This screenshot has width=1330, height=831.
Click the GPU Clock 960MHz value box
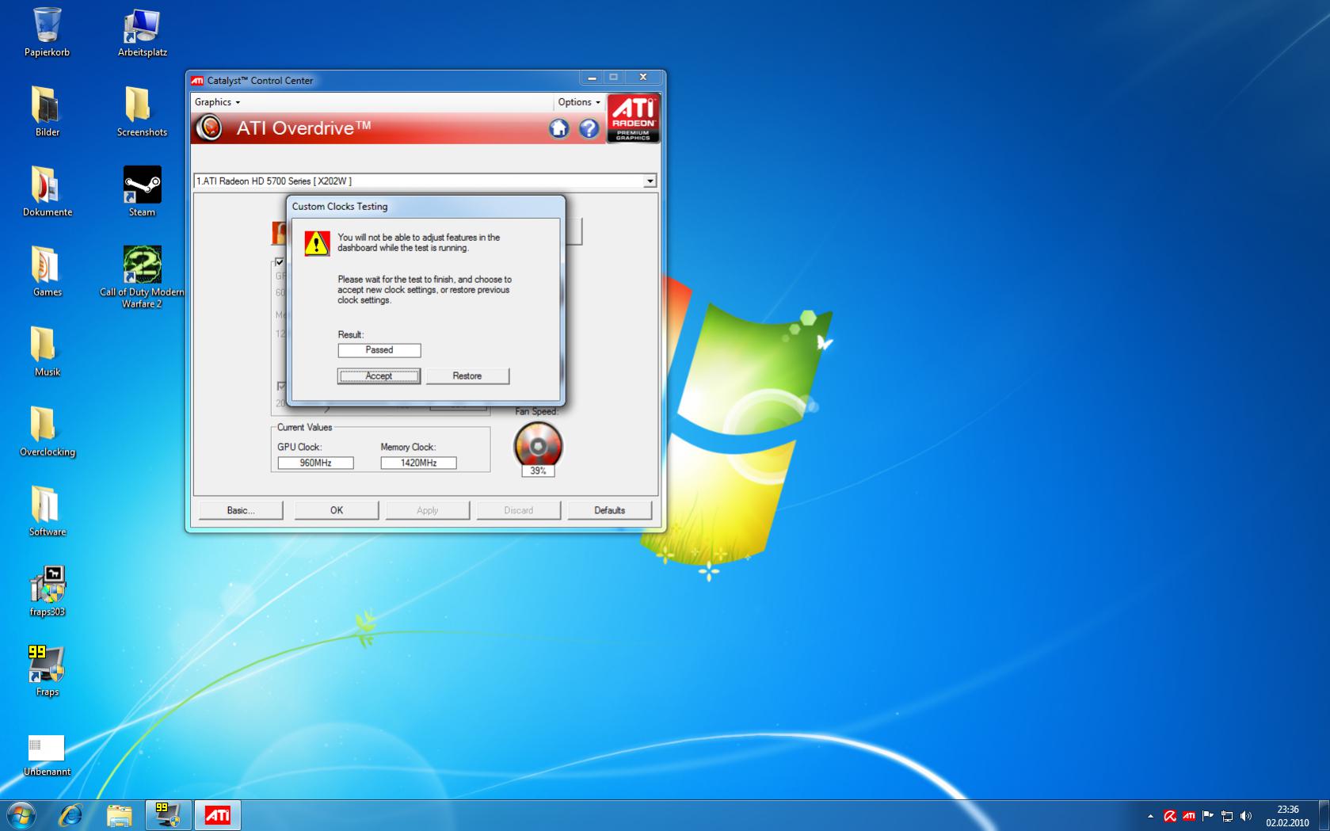(x=315, y=463)
